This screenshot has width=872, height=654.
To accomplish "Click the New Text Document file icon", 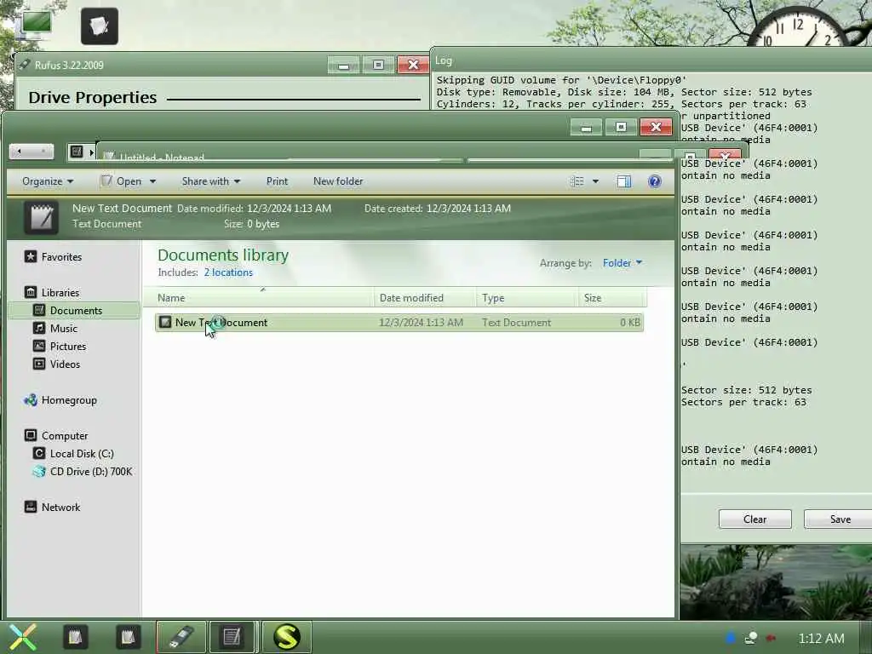I will click(x=165, y=322).
